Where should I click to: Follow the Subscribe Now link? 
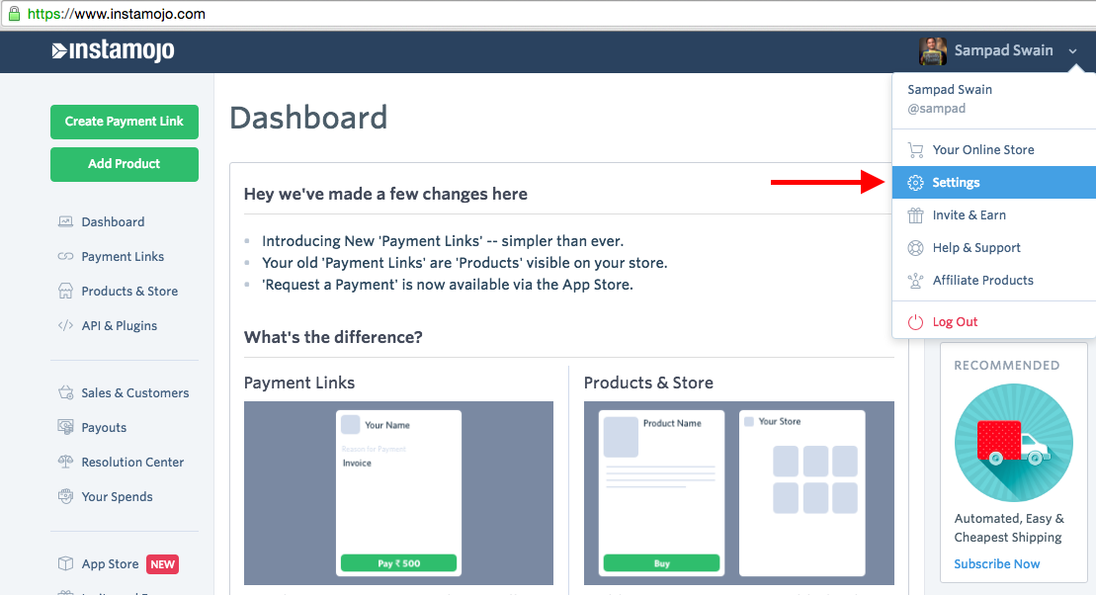(x=996, y=564)
